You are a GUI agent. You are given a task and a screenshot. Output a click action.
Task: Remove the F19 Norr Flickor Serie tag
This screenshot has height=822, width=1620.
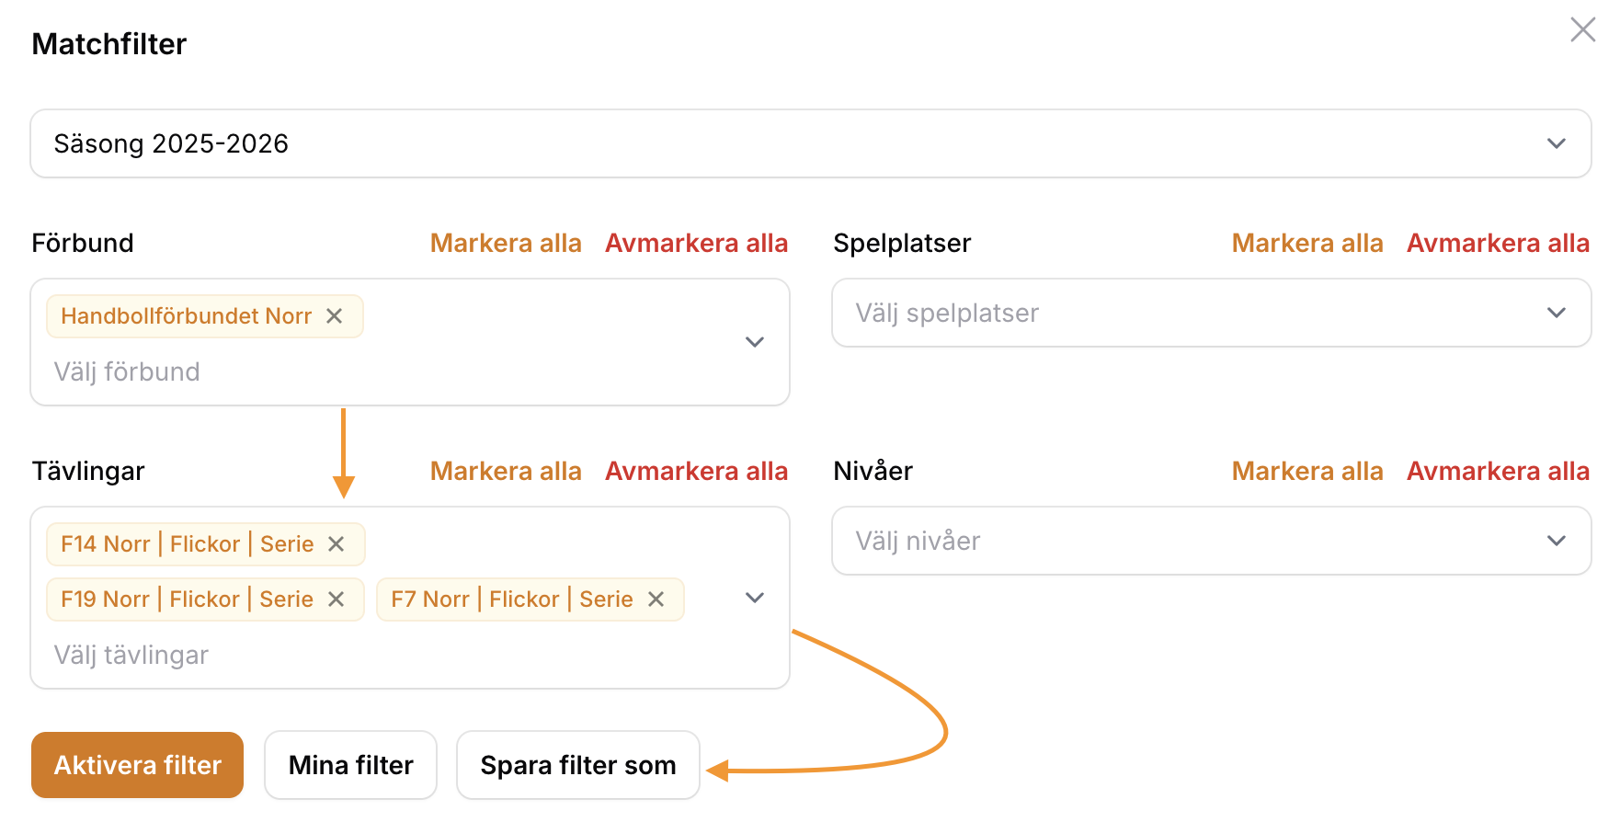[337, 599]
